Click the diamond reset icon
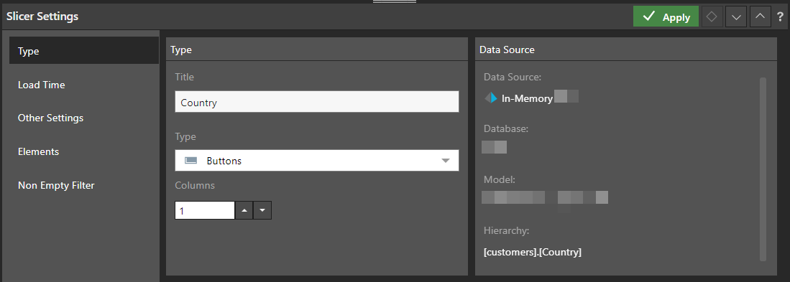Viewport: 790px width, 282px height. [712, 17]
